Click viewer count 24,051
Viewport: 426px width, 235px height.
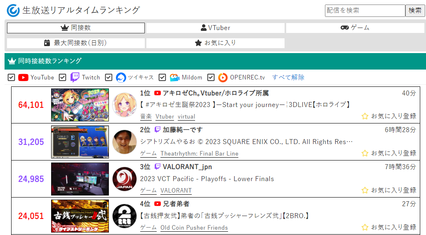click(31, 216)
